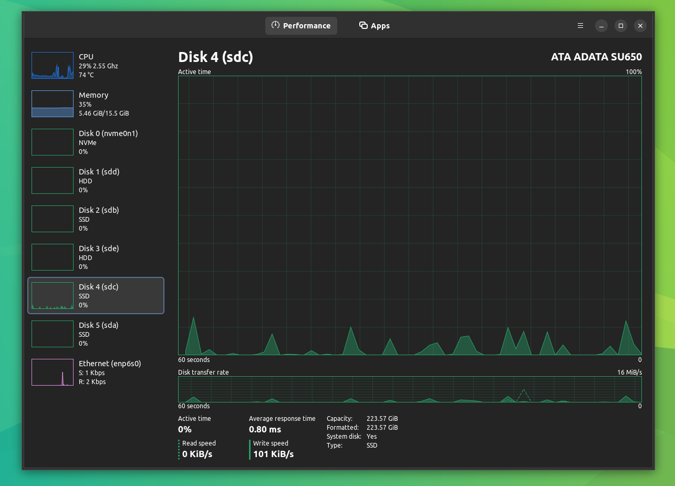Viewport: 675px width, 486px height.
Task: Click the Disk transfer rate graph
Action: pos(410,390)
